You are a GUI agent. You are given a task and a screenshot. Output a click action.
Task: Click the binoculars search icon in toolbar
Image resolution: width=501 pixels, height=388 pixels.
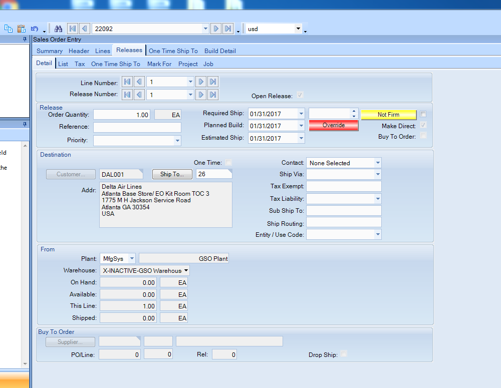[58, 29]
